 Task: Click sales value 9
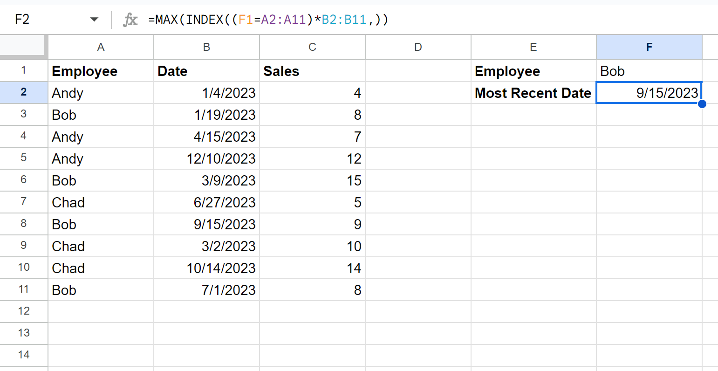pos(312,224)
